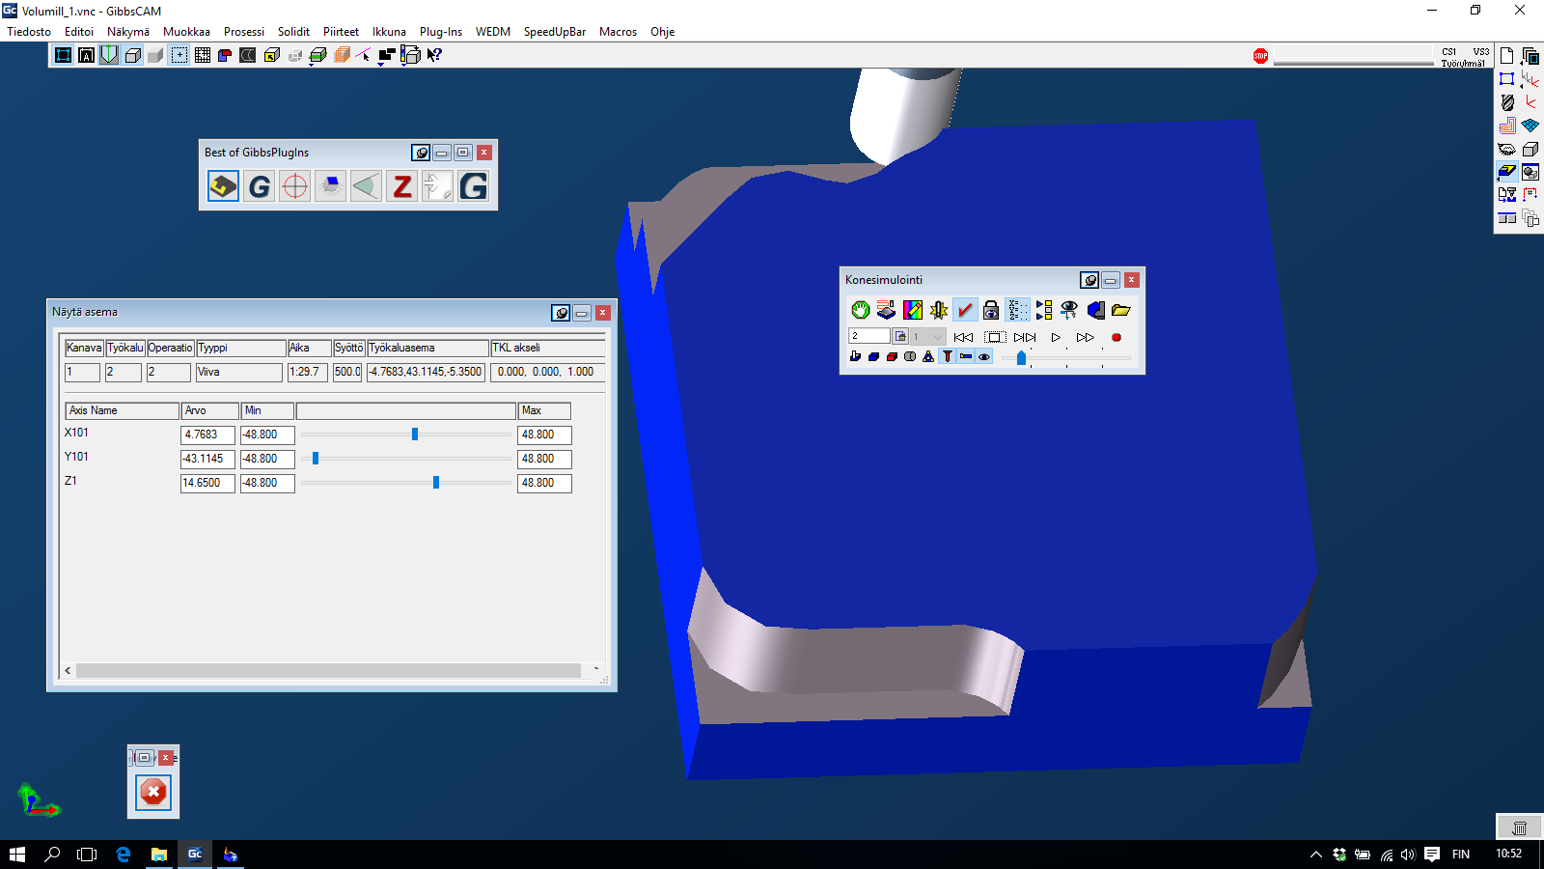This screenshot has height=869, width=1544.
Task: Click the first plugin icon in Best of GibbsPlugIns
Action: (223, 185)
